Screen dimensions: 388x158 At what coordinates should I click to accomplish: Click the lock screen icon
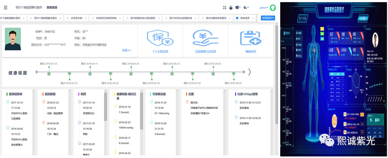tap(231, 8)
